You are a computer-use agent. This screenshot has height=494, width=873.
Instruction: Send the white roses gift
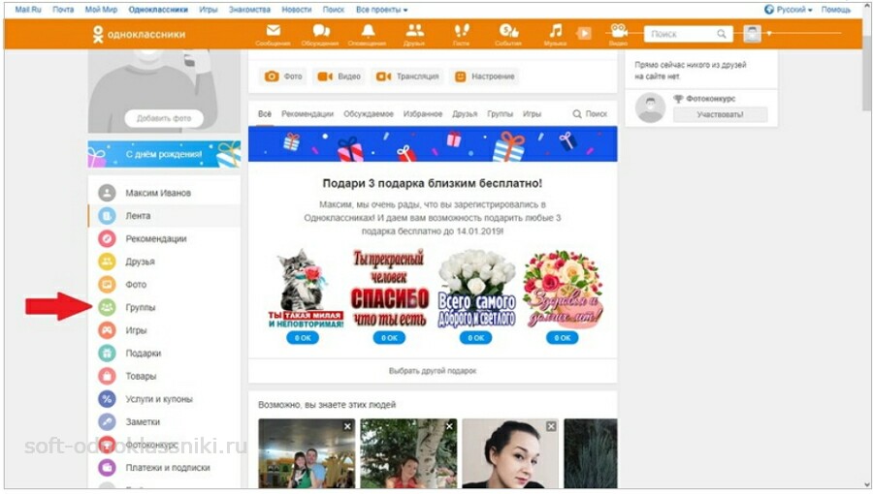point(475,338)
